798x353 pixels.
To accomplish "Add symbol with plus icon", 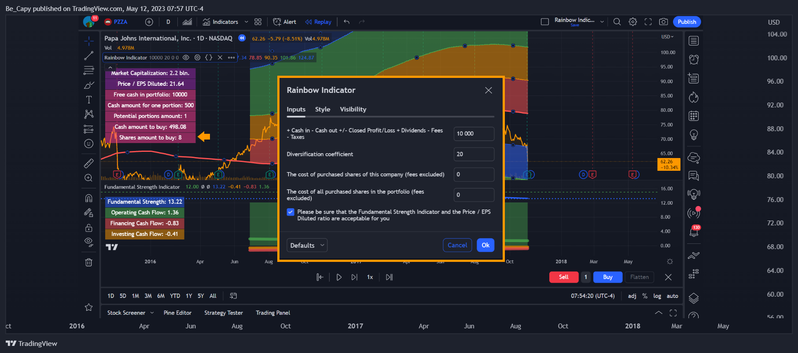I will (x=149, y=22).
